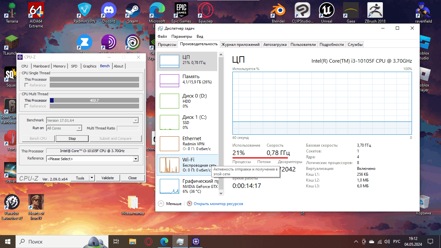Viewport: 441px width, 248px height.
Task: Open Hearts of Iron IV shortcut
Action: pos(36,207)
